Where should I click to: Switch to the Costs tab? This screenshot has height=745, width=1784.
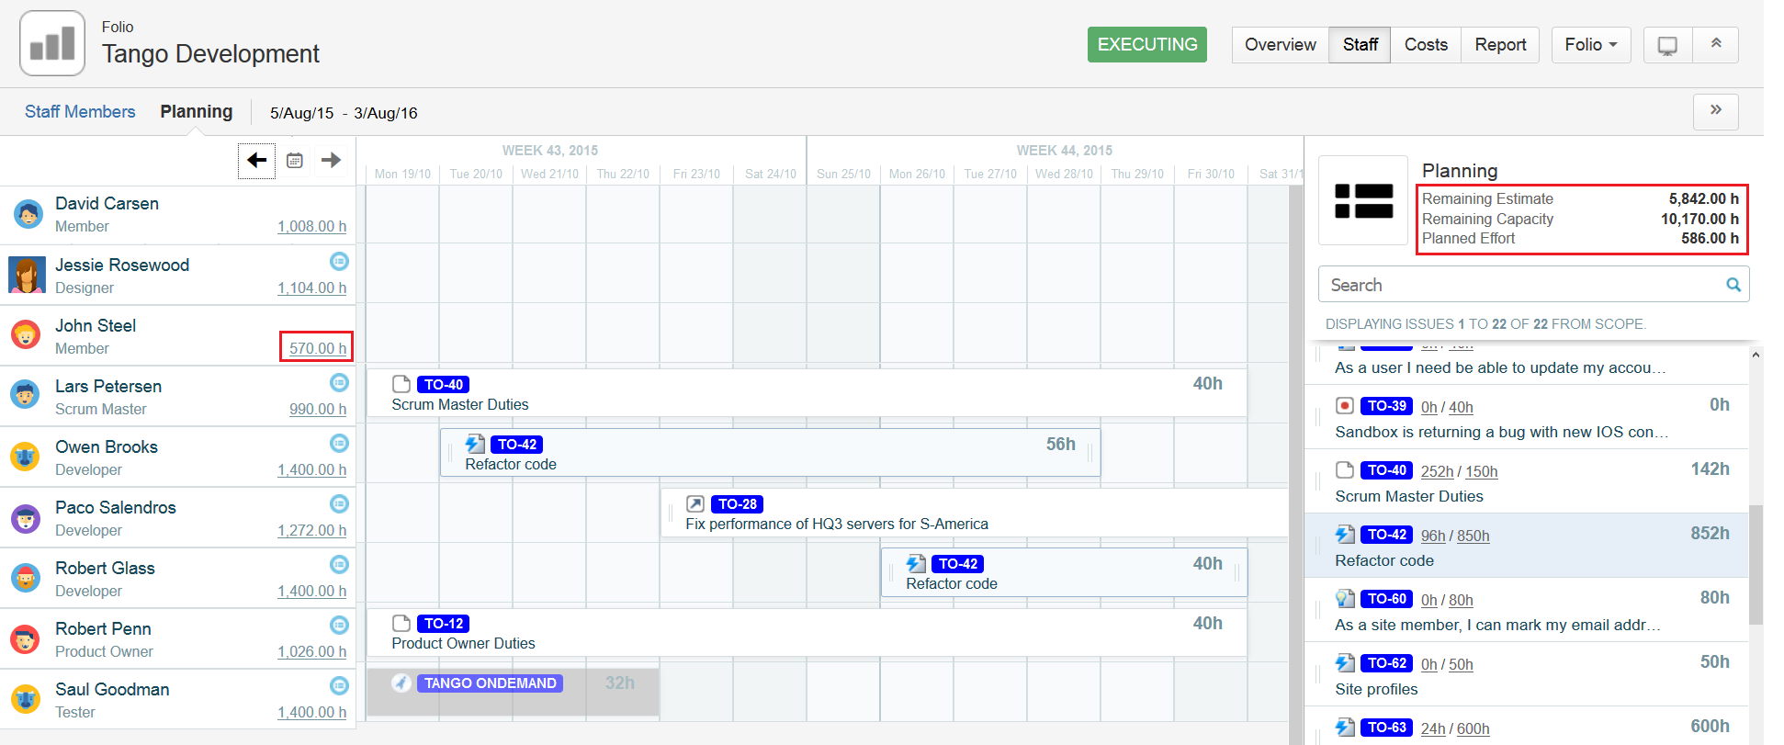(1426, 45)
